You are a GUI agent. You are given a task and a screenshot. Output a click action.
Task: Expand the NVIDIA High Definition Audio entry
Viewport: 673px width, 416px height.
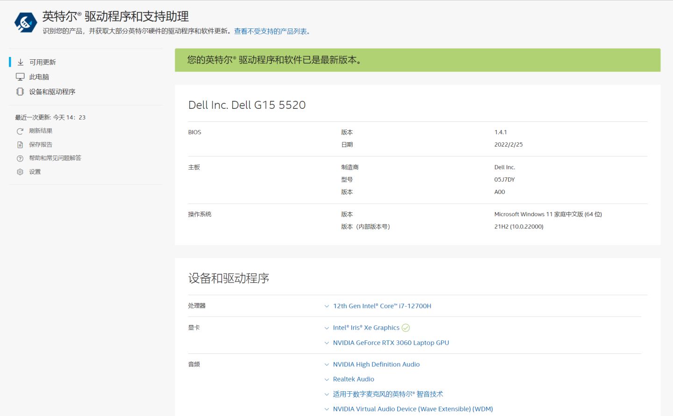click(x=326, y=364)
